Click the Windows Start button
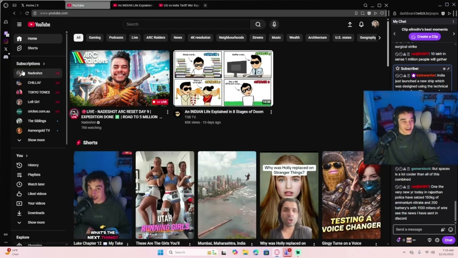Image resolution: width=458 pixels, height=258 pixels. pos(160,252)
